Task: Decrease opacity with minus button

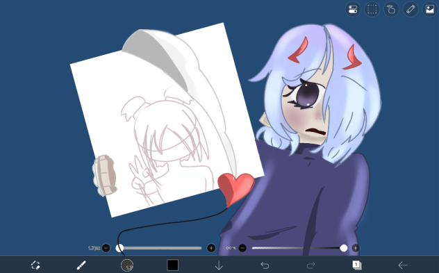Action: click(x=242, y=248)
